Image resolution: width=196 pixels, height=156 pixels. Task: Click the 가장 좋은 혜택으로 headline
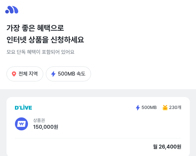[35, 28]
